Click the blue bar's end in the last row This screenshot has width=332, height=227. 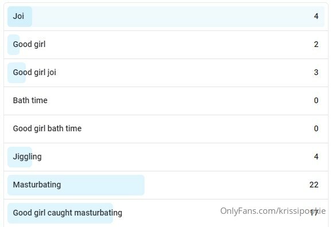(111, 213)
